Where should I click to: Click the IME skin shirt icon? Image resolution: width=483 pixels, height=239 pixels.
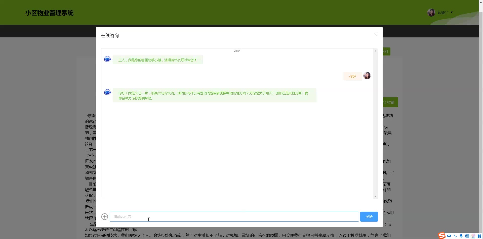pyautogui.click(x=473, y=236)
